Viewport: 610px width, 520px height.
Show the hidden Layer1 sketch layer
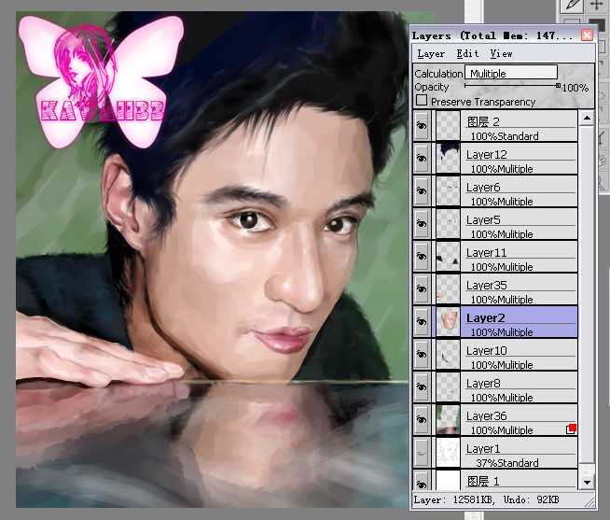(422, 453)
